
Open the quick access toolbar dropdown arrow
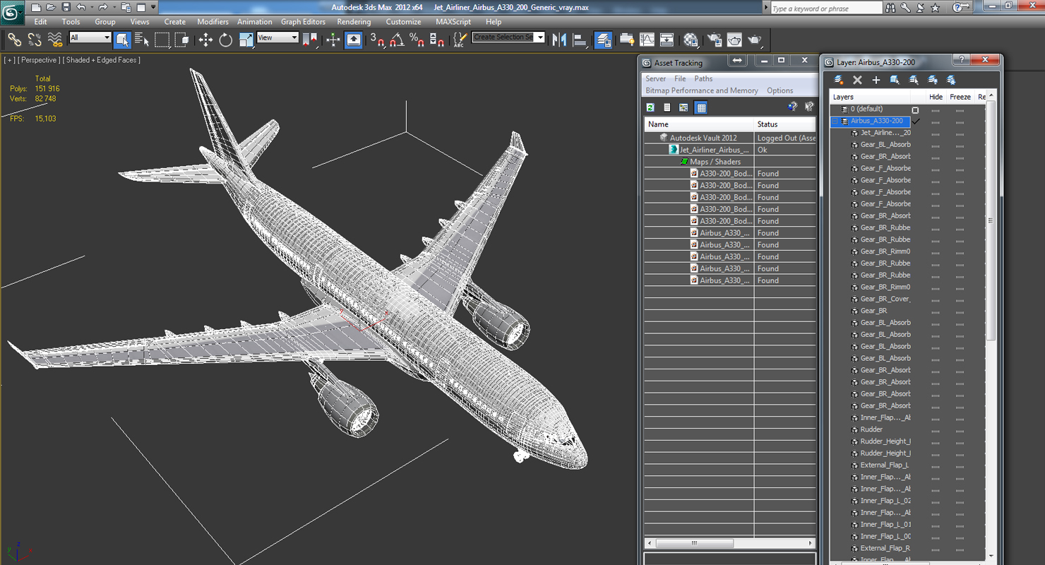153,7
